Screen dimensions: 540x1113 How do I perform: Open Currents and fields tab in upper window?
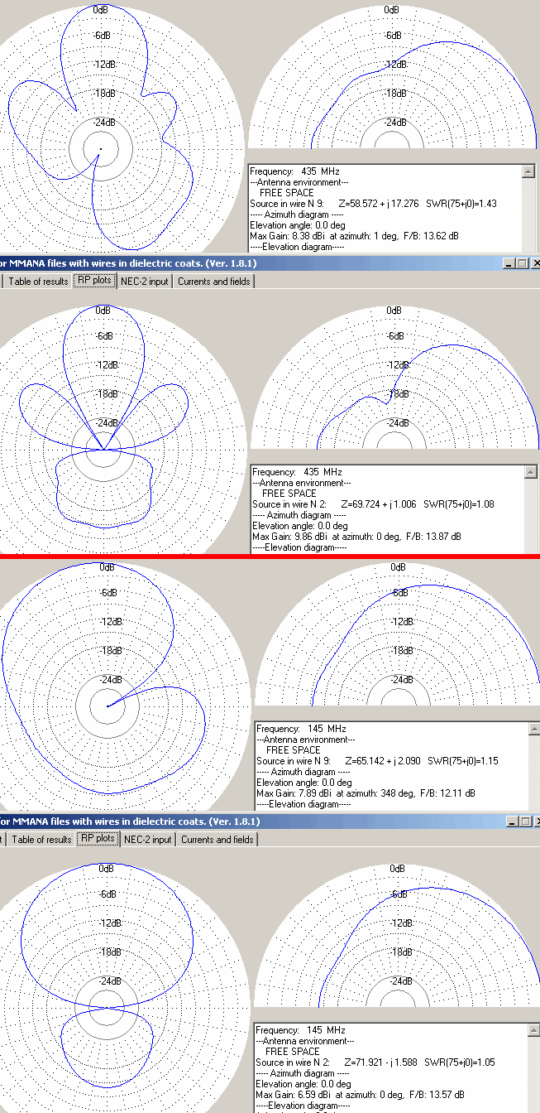pyautogui.click(x=214, y=282)
